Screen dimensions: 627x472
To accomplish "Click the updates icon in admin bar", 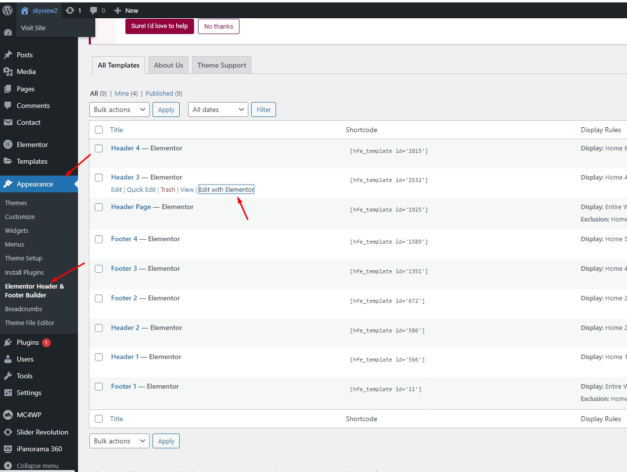I will coord(70,10).
